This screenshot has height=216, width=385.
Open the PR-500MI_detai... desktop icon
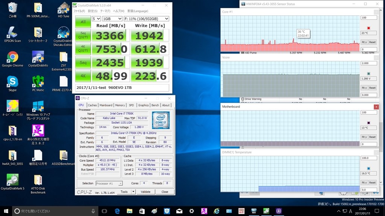38,10
